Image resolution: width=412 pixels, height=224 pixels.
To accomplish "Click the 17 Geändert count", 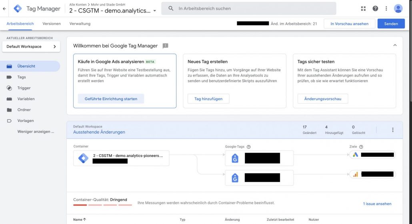I will (x=310, y=130).
